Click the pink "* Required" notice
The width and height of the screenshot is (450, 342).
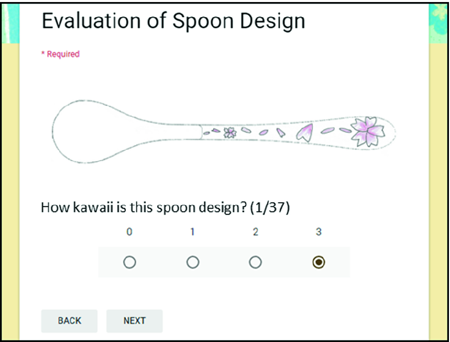coord(60,54)
